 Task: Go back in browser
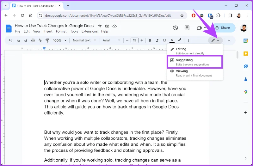click(6, 15)
